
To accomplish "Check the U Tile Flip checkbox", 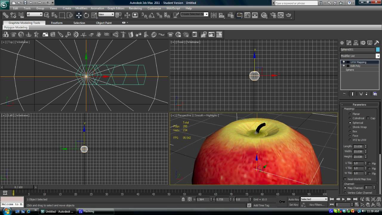I will coord(369,163).
